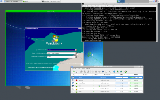Open Ansicht menu in terminal window

97,6
